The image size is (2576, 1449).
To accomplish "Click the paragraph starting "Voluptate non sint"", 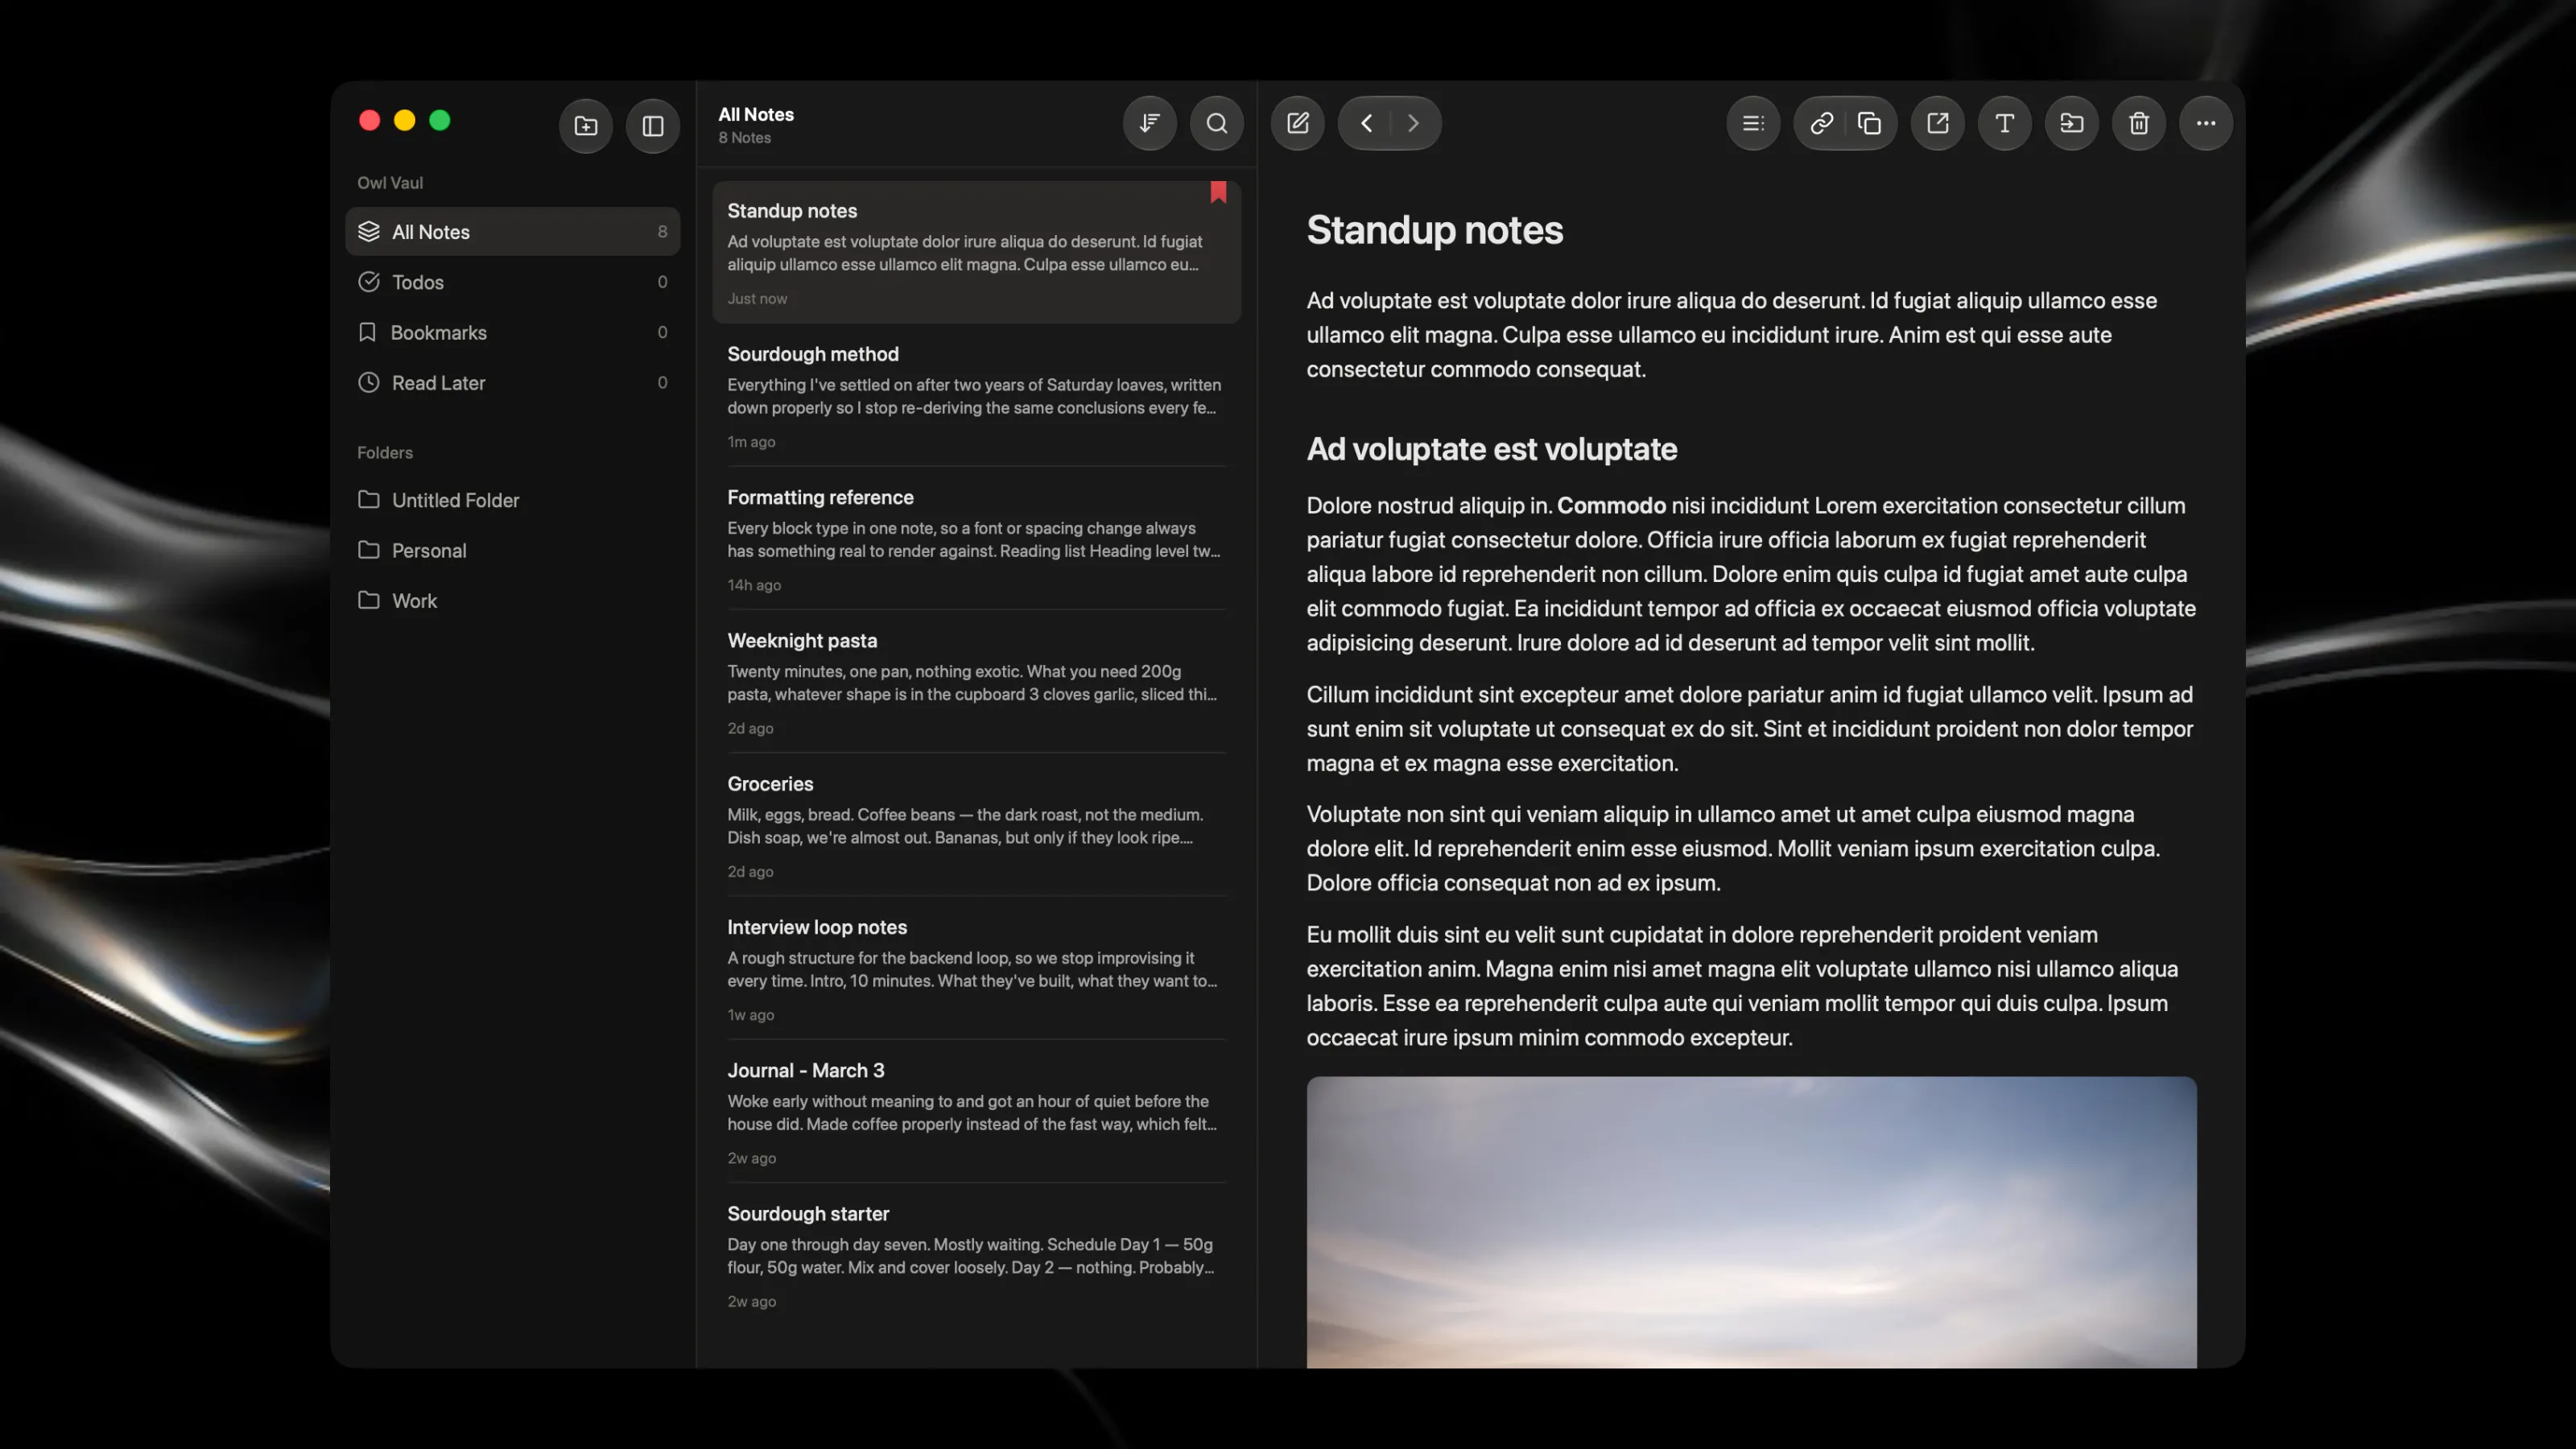I will 1751,849.
